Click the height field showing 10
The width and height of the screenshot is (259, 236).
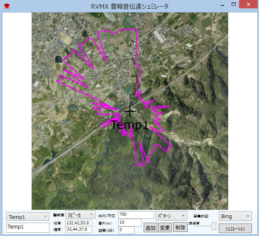pyautogui.click(x=129, y=222)
